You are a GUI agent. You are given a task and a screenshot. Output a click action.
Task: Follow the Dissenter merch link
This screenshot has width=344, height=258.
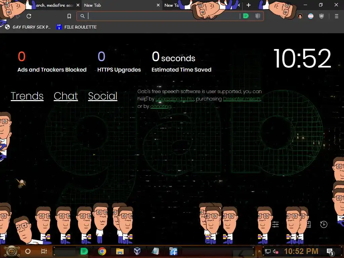242,99
